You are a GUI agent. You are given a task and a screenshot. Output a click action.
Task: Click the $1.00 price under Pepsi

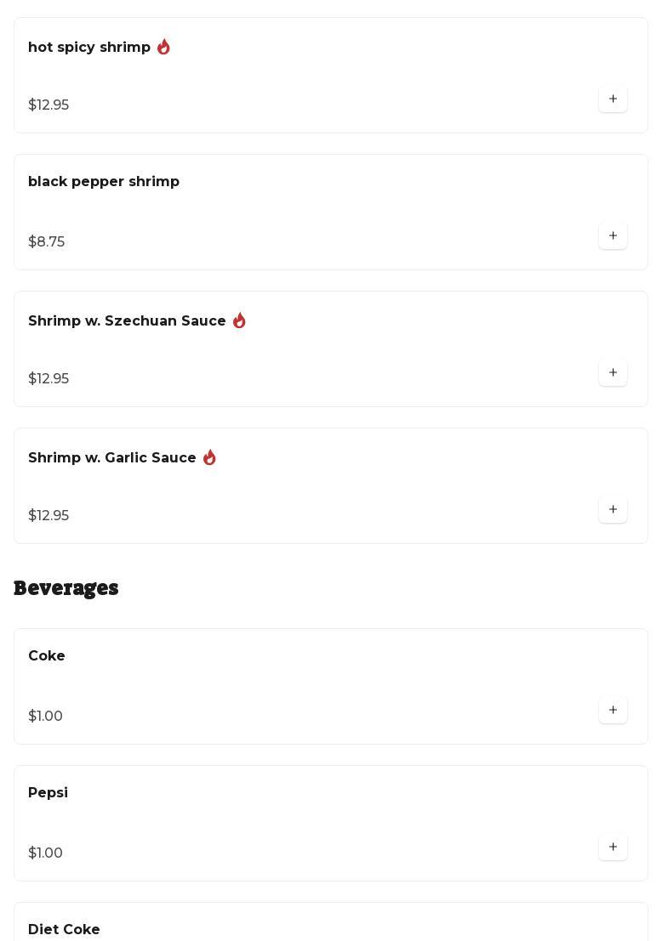[x=46, y=853]
